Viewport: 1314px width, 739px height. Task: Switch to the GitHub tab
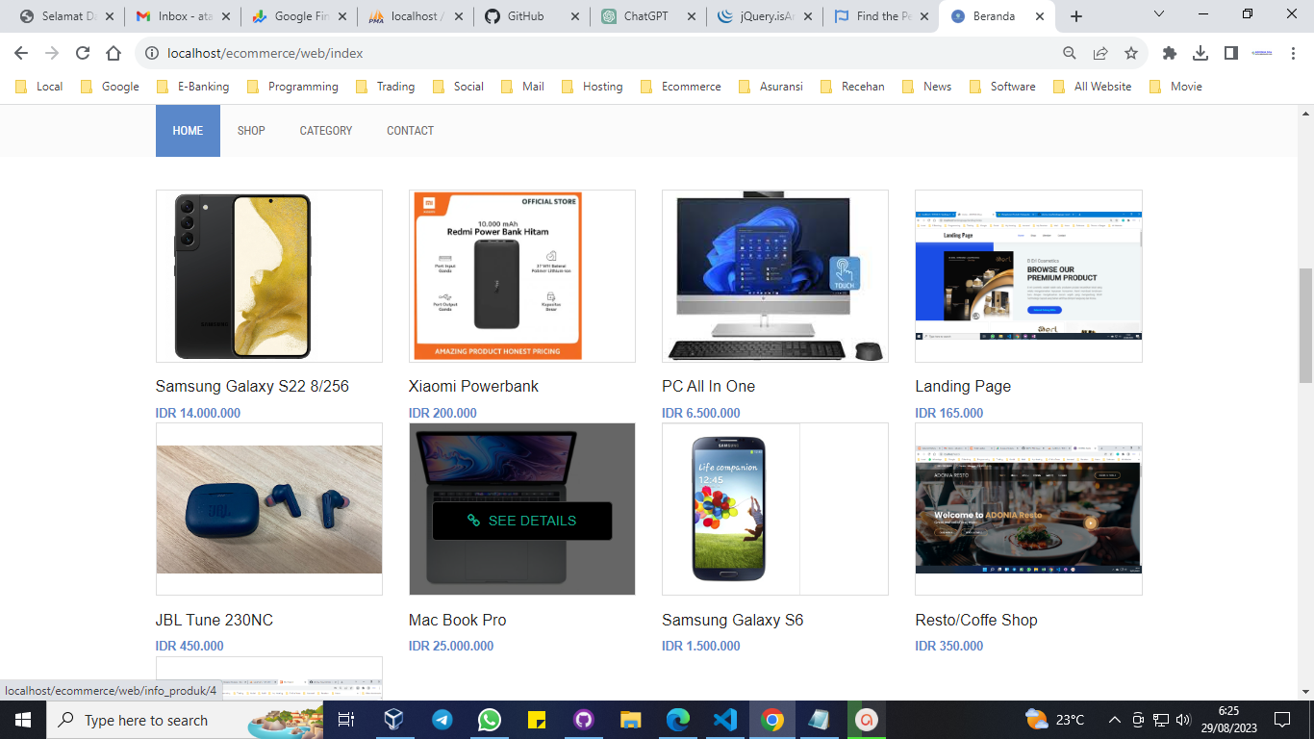(x=529, y=16)
